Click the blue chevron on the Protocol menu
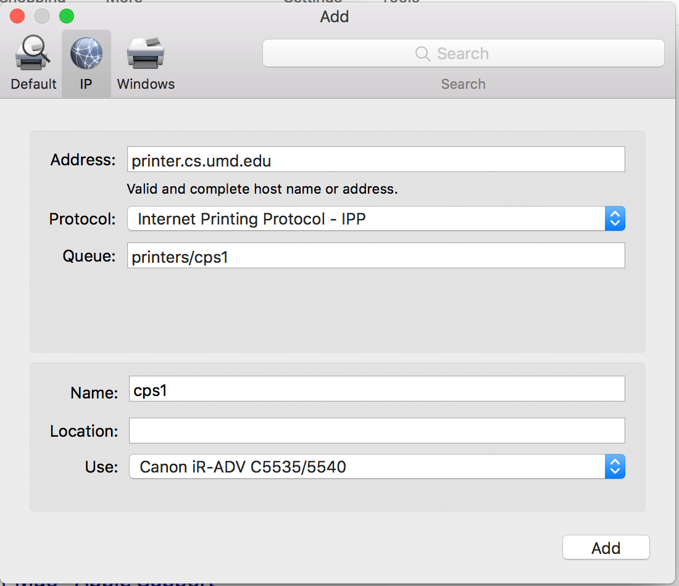Viewport: 679px width, 586px height. coord(615,218)
